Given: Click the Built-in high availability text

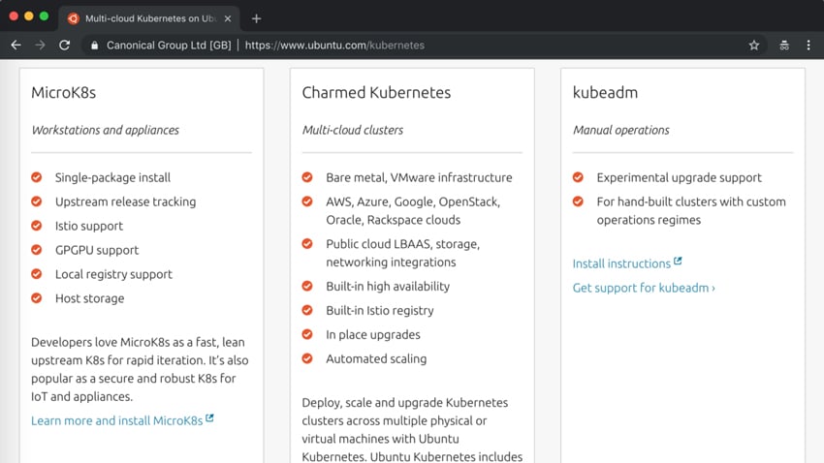Looking at the screenshot, I should (x=388, y=286).
